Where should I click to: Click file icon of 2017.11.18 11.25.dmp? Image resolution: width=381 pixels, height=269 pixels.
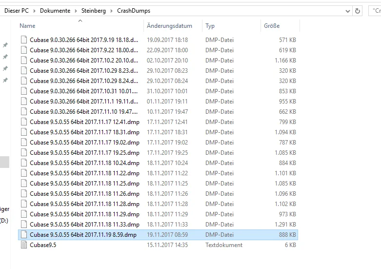(24, 183)
